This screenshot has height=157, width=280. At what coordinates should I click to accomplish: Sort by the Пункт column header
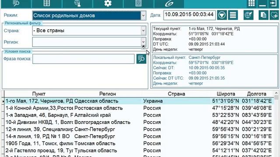(x=39, y=94)
